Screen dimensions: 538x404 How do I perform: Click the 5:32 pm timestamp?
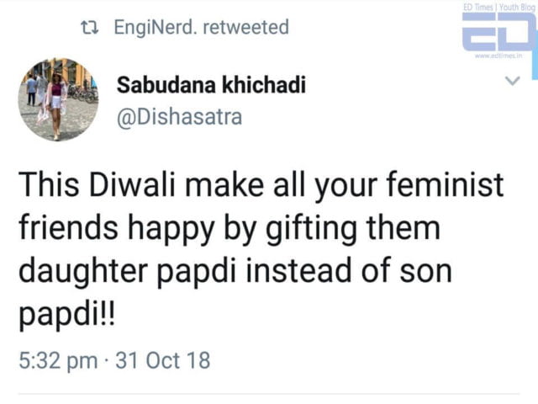[x=58, y=362]
